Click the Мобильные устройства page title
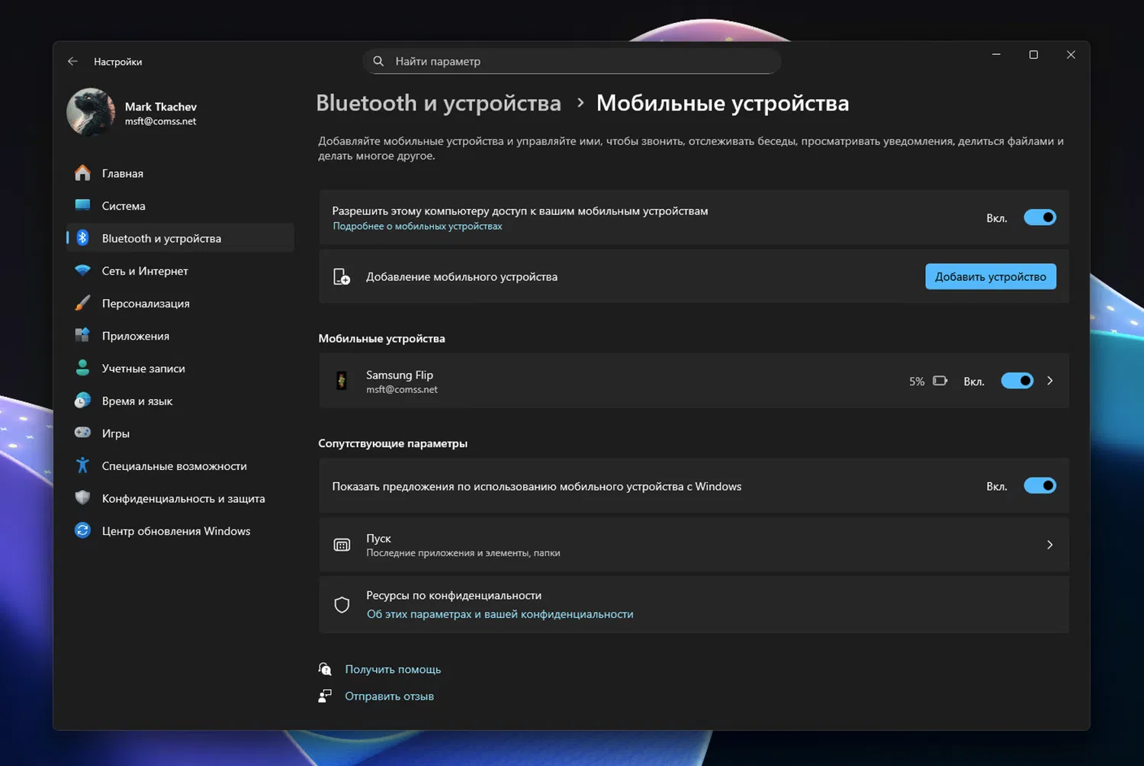 coord(723,103)
